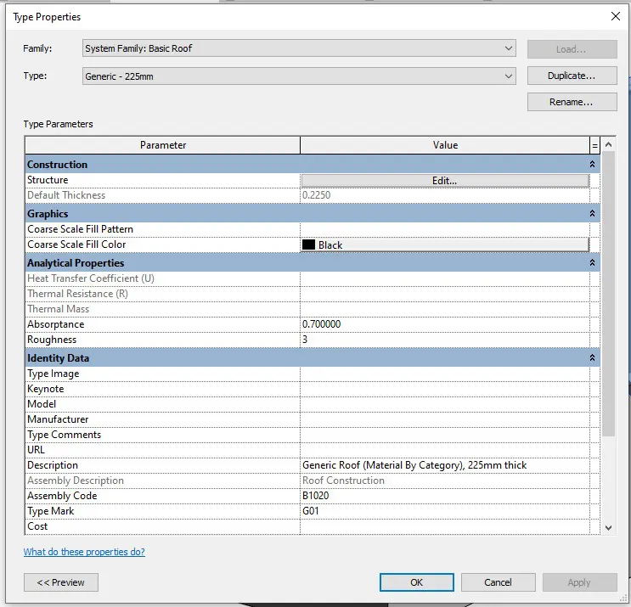This screenshot has width=631, height=607.
Task: Click the Rename... button
Action: (572, 102)
